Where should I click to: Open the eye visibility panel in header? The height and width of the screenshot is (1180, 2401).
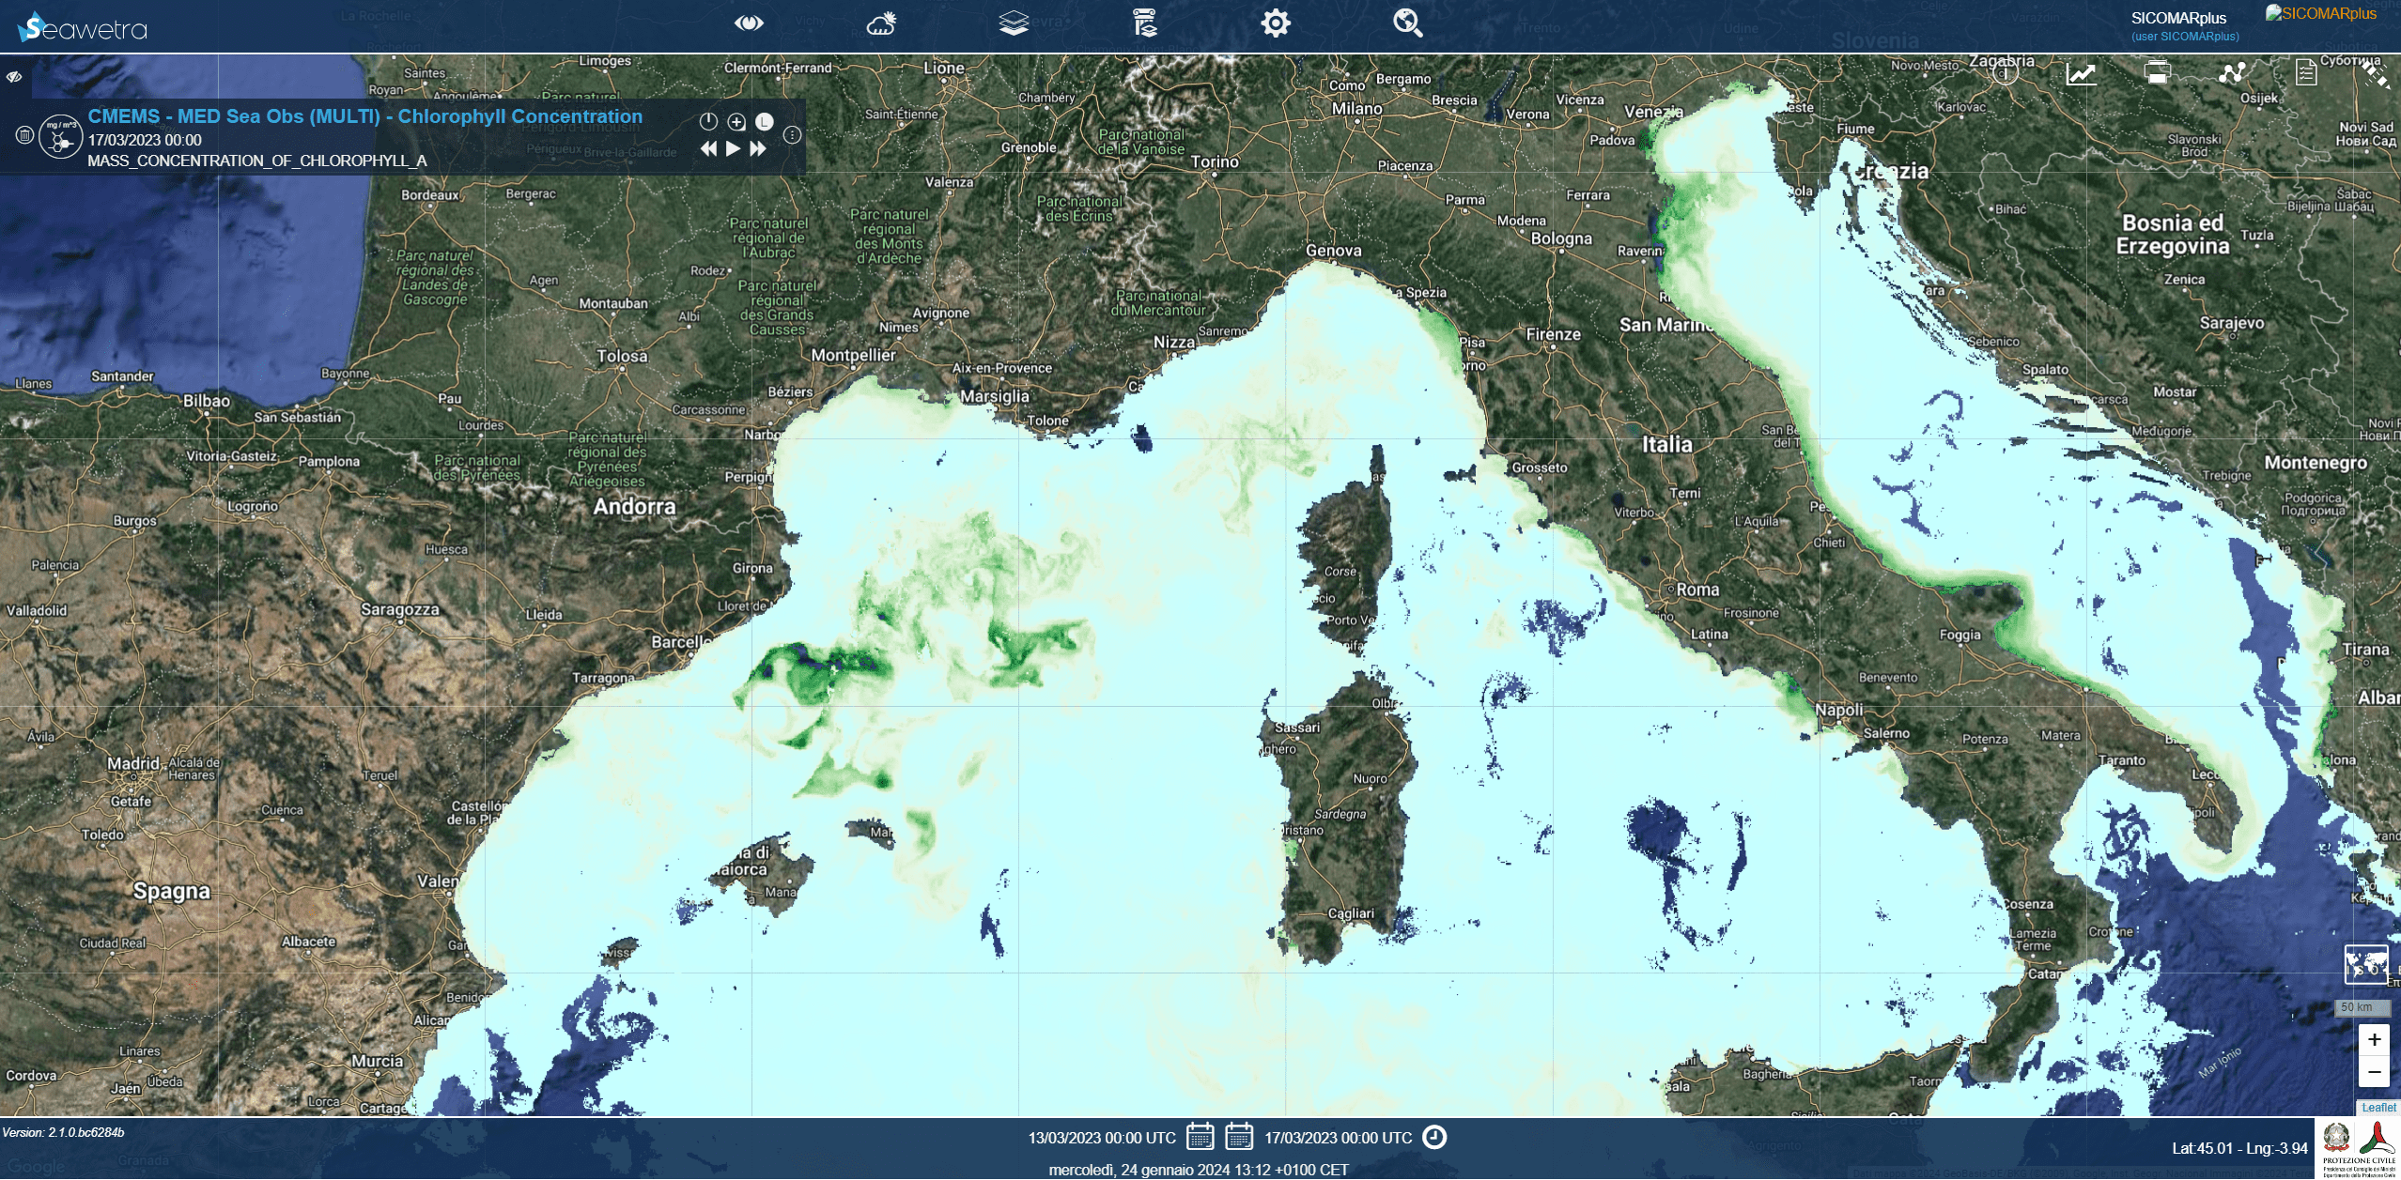(x=749, y=23)
